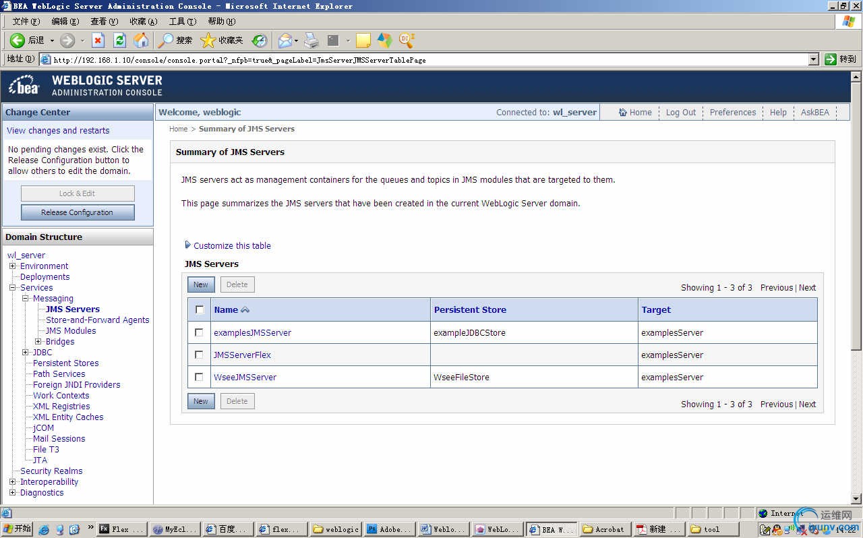Viewport: 863px width, 538px height.
Task: Expand Customize this table triangle
Action: [187, 245]
